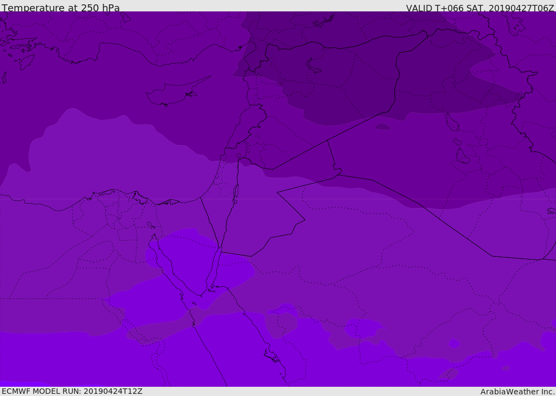Click the 'ECMWF MODEL RUN: 20190424T12Z' text

coord(72,391)
